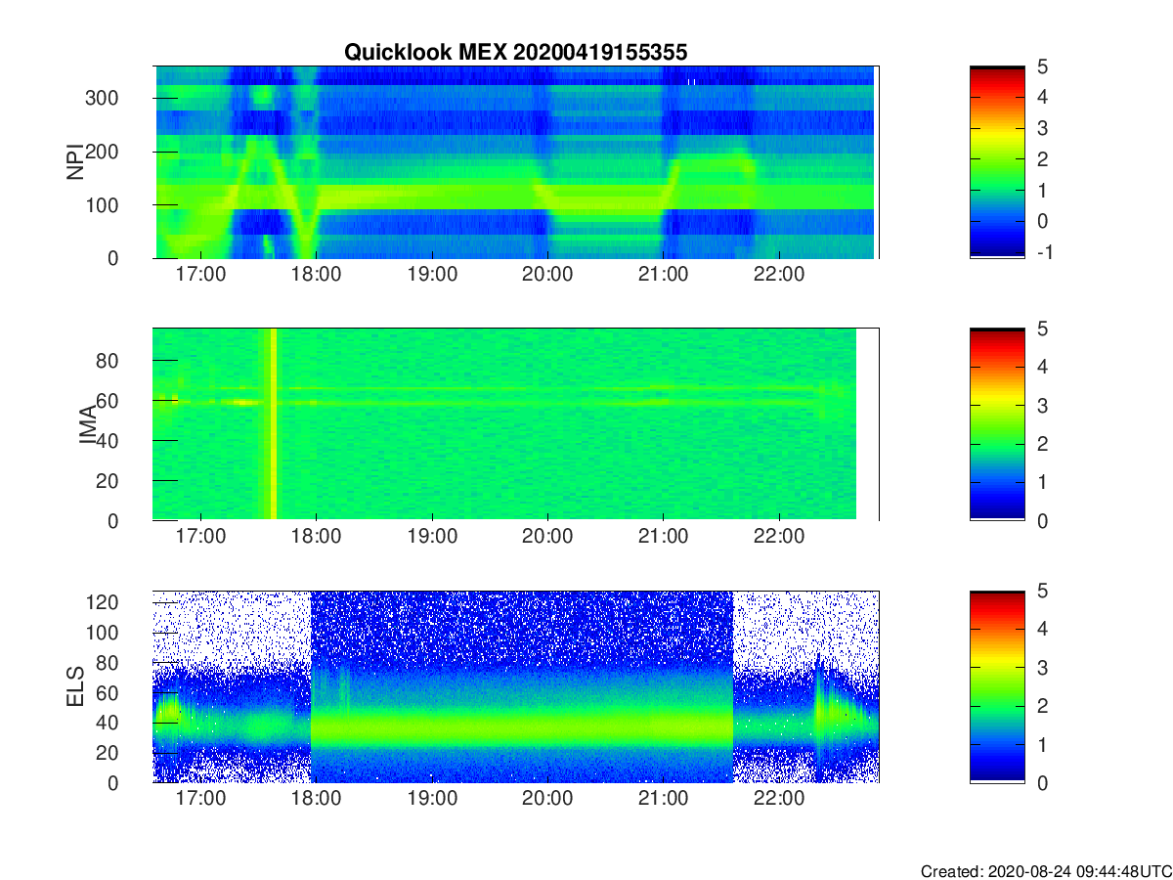Click the "Created: 2020-08-24 09:44:48UTC" timestamp
The image size is (1173, 880).
(x=1046, y=870)
